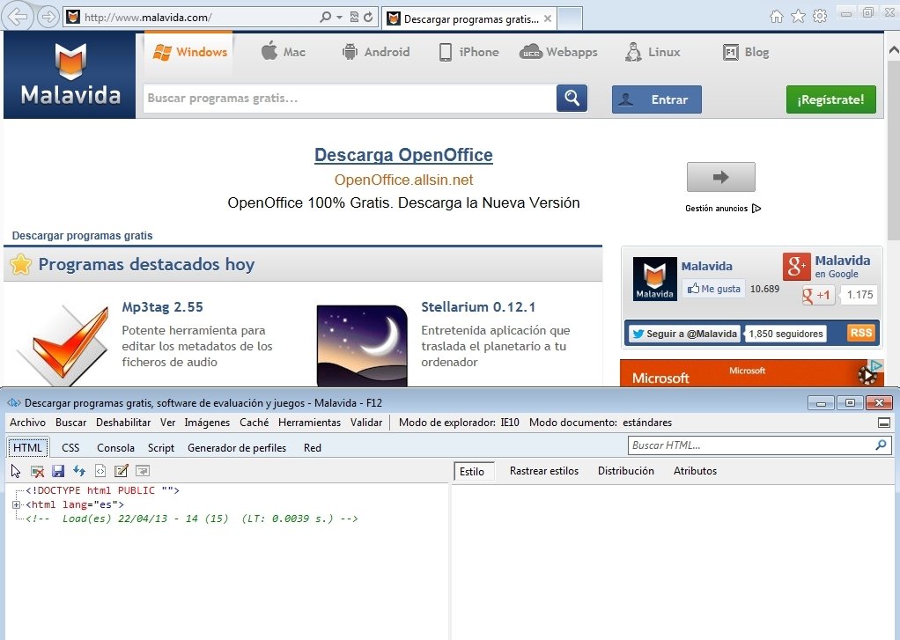Screen dimensions: 900x640
Task: Switch to the Script tab
Action: (160, 448)
